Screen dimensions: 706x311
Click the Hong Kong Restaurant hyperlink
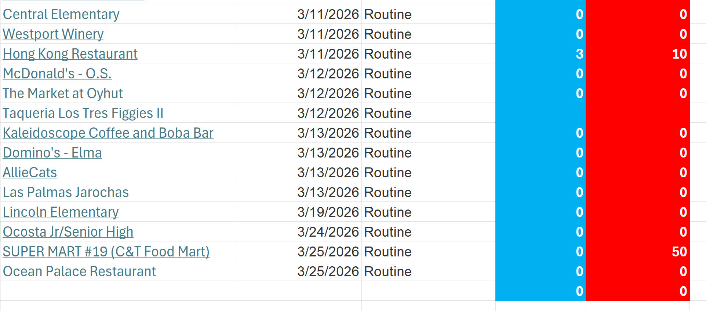pyautogui.click(x=70, y=54)
